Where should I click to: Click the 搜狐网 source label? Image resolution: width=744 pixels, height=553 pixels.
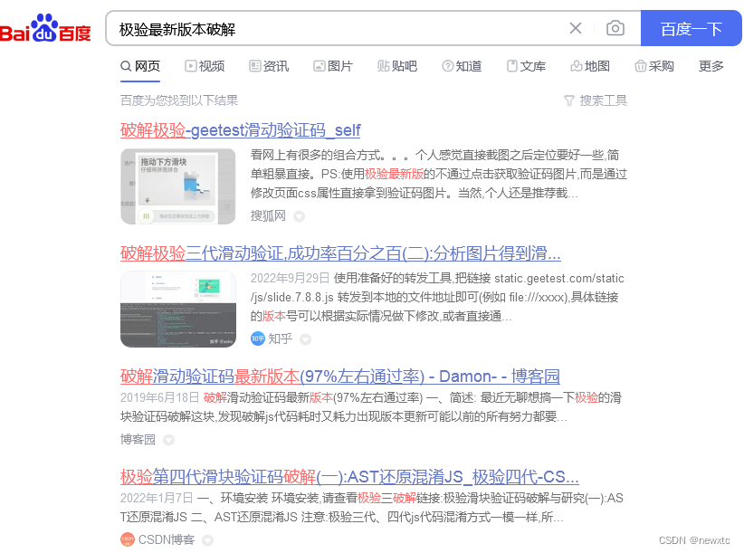pos(268,215)
